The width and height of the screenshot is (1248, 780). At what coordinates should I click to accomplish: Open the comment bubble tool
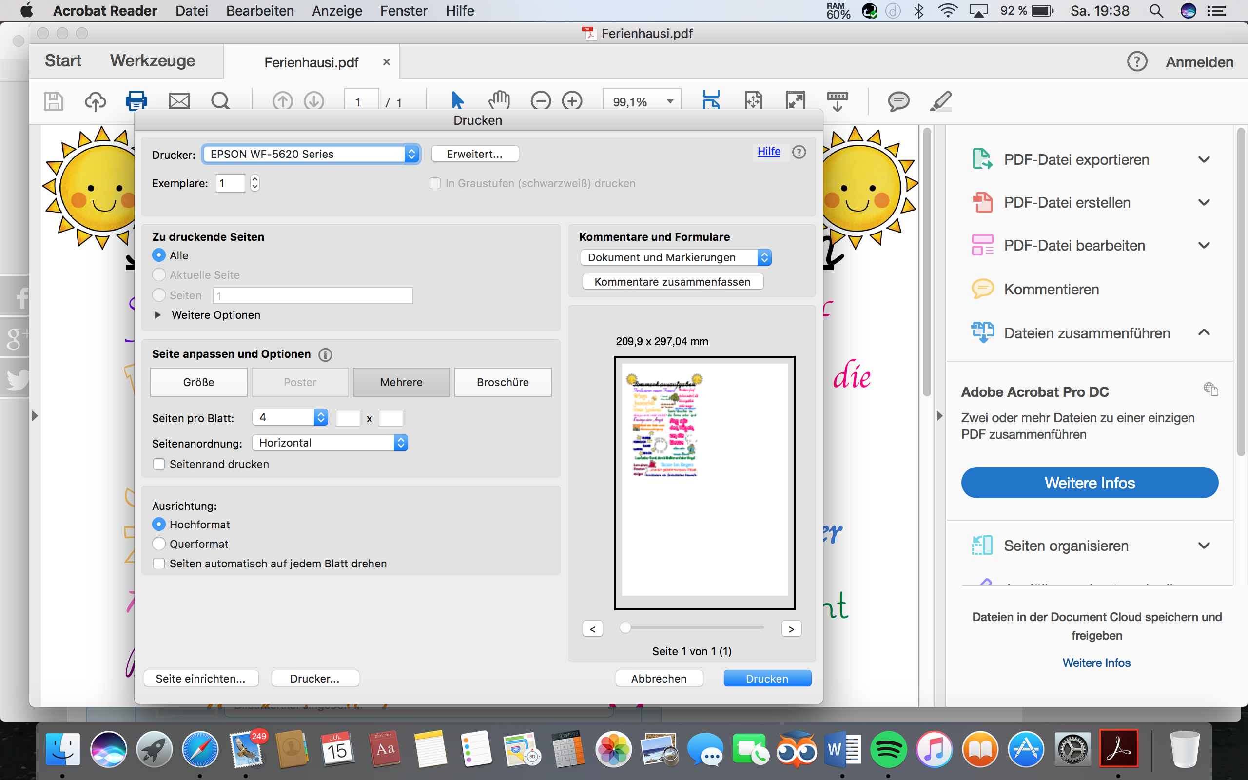898,100
